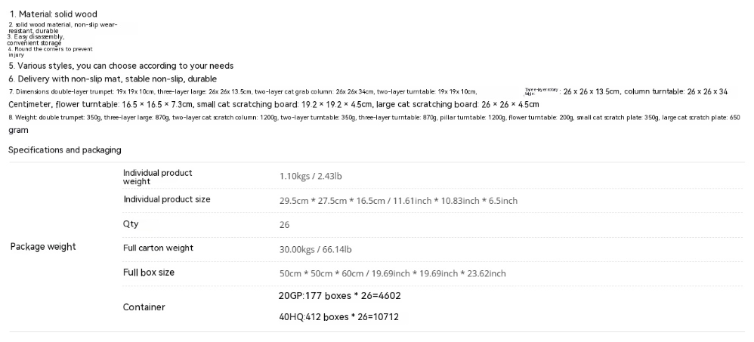Select the Qty value 26
Screen dimensions: 754x342
click(x=284, y=225)
